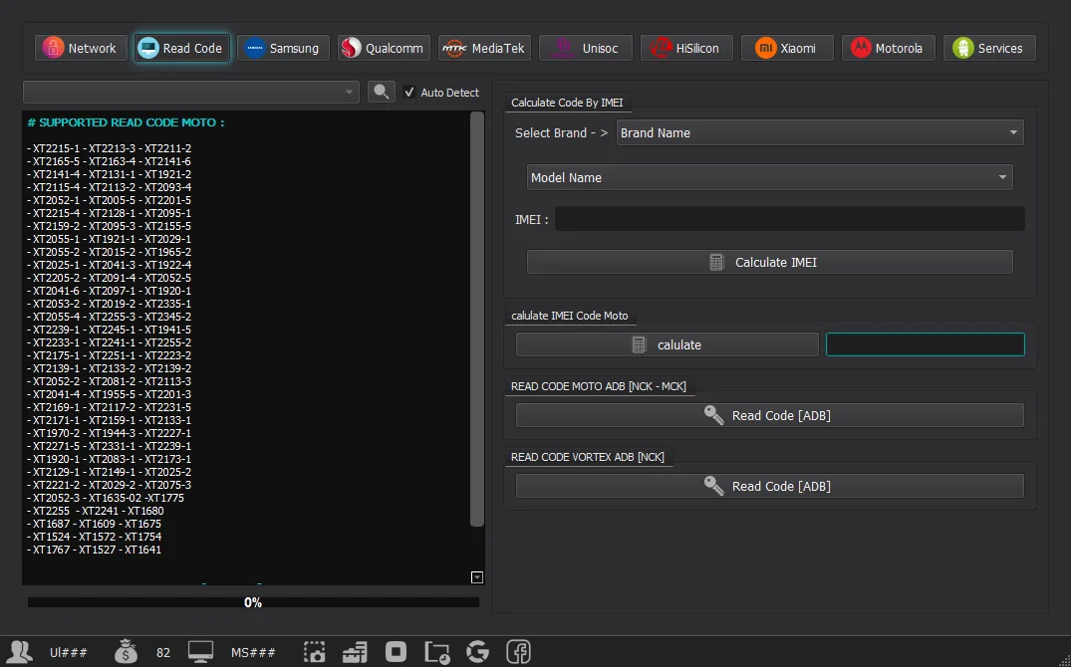Click the credits value 82
Image resolution: width=1071 pixels, height=667 pixels.
click(163, 653)
